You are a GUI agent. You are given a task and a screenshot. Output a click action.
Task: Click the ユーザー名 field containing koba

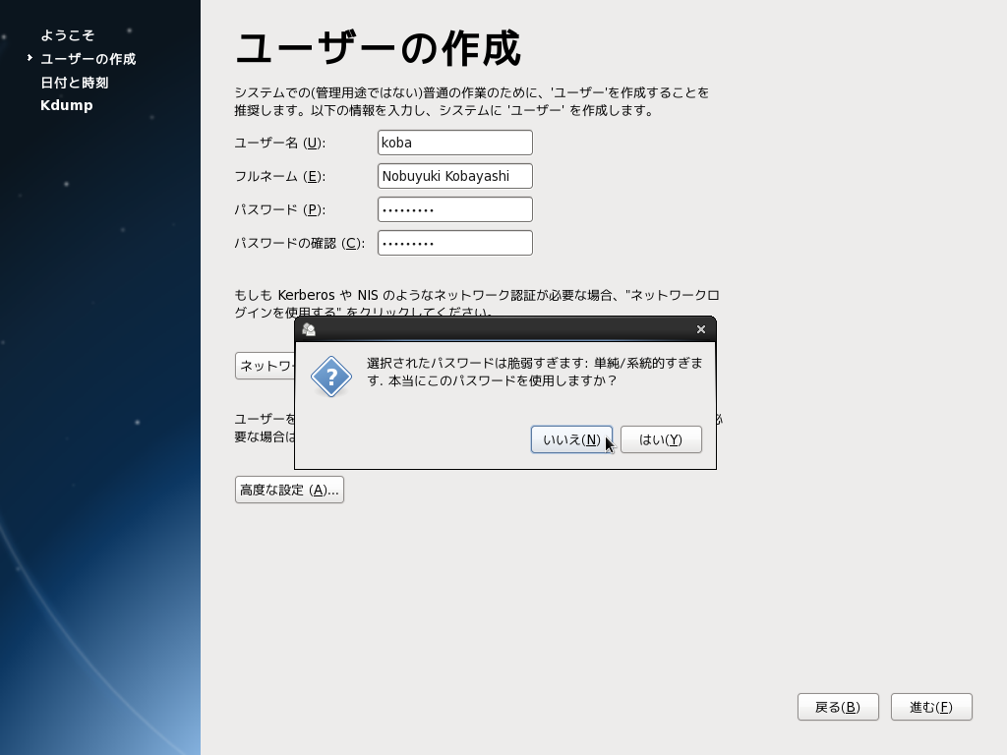(454, 143)
